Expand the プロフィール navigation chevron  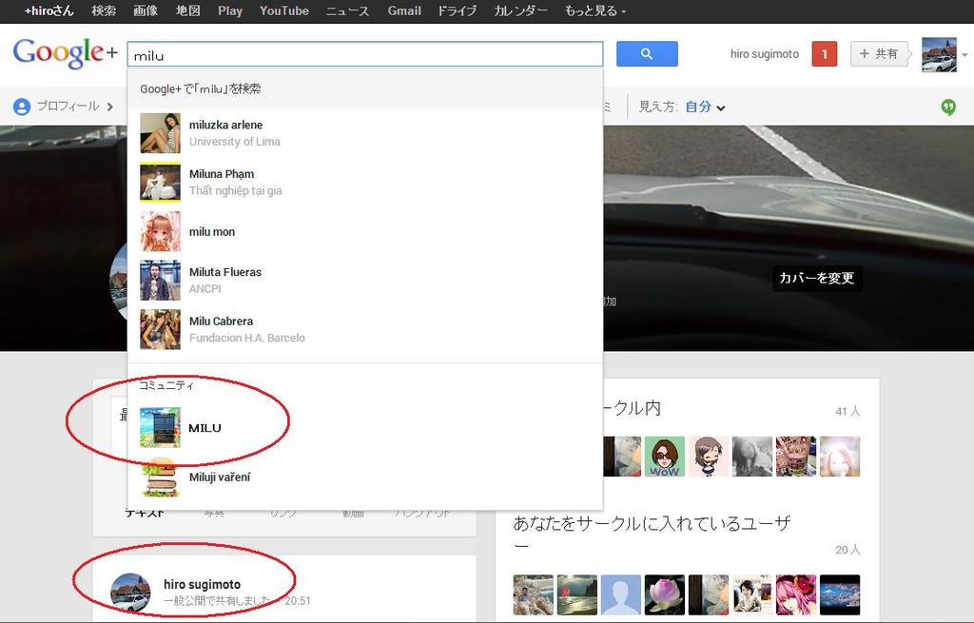[110, 107]
